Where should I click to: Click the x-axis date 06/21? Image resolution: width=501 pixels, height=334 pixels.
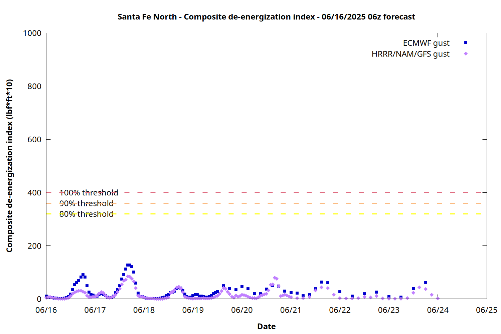click(x=291, y=310)
